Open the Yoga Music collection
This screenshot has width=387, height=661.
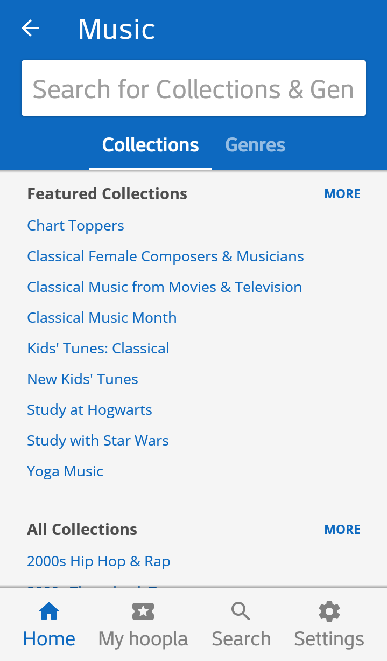65,471
